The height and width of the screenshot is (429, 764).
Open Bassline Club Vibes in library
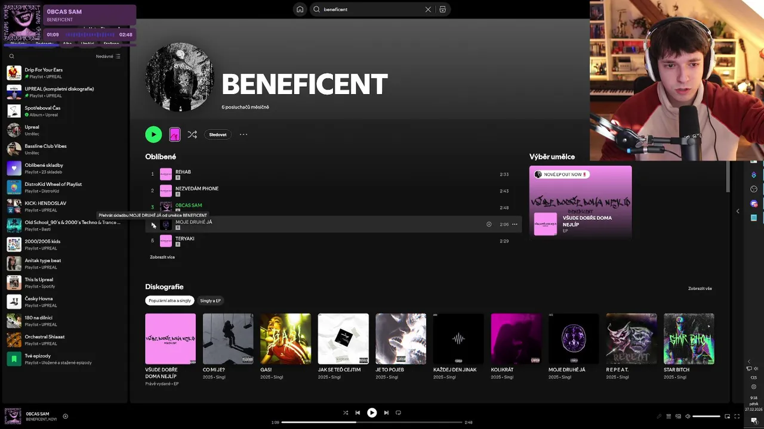coord(64,150)
